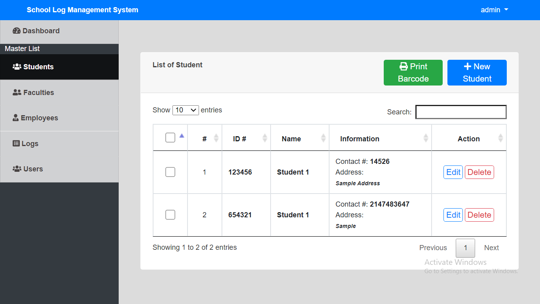
Task: Tick the checkbox for Student ID 123456
Action: [x=170, y=172]
